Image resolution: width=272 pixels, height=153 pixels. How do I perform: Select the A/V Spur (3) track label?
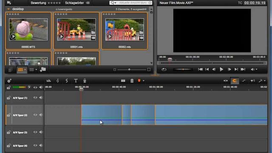pos(20,132)
